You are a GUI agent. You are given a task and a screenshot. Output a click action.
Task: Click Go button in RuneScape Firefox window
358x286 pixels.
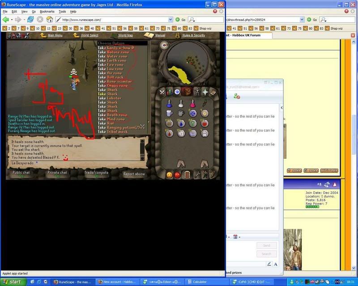(181, 20)
